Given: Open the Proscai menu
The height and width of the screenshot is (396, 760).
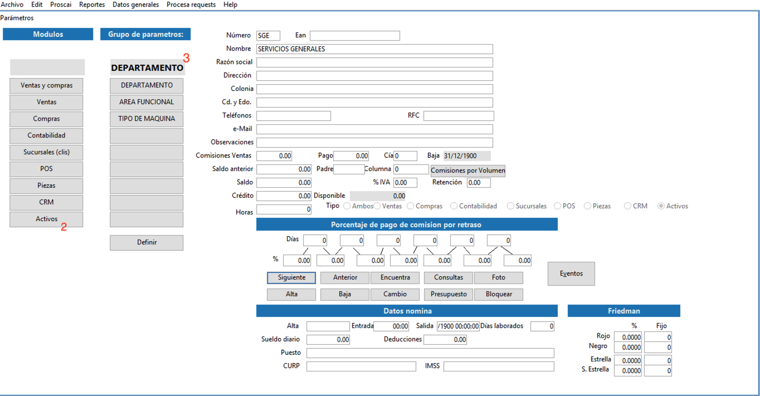Looking at the screenshot, I should pyautogui.click(x=61, y=4).
